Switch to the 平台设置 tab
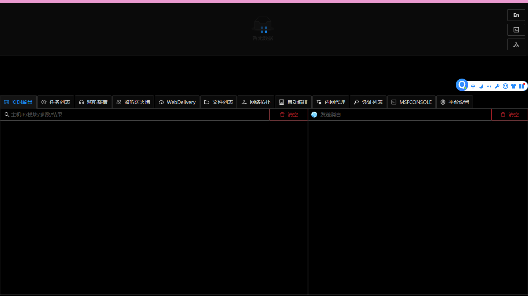The width and height of the screenshot is (528, 296). [454, 102]
